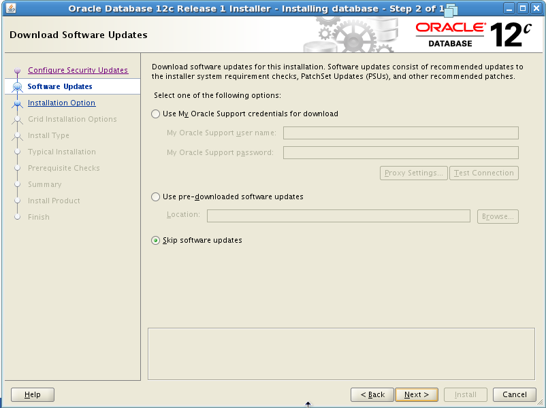Open Proxy Settings dialog

414,173
